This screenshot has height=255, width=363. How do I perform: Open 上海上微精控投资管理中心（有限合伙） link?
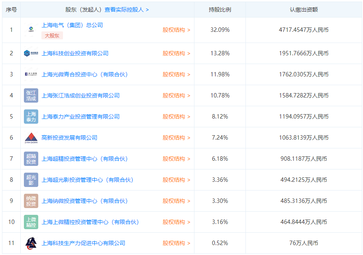(90, 222)
